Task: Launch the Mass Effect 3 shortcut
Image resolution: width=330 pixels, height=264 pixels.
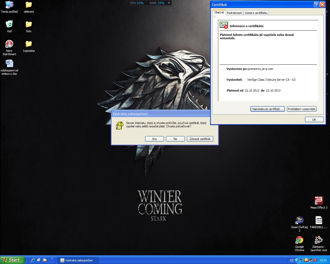Action: 319,203
